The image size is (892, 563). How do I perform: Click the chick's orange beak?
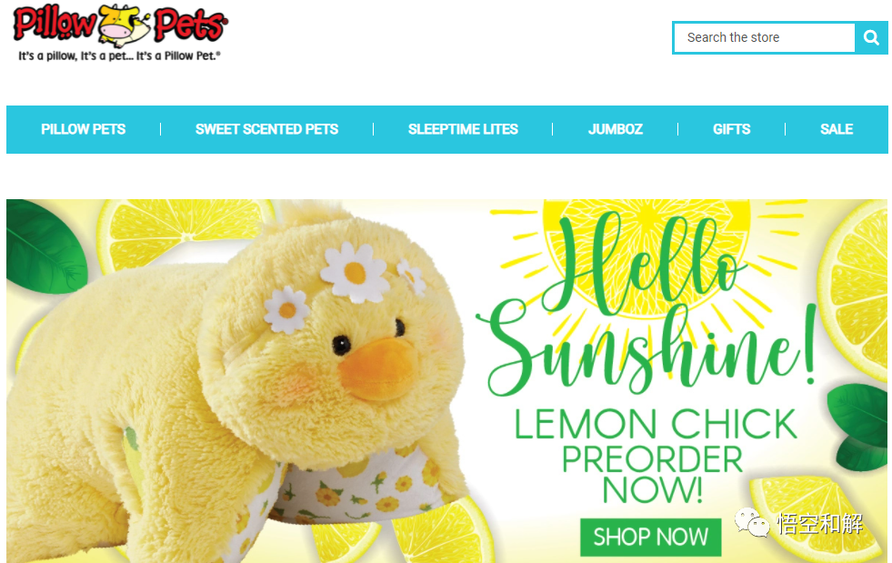(378, 369)
